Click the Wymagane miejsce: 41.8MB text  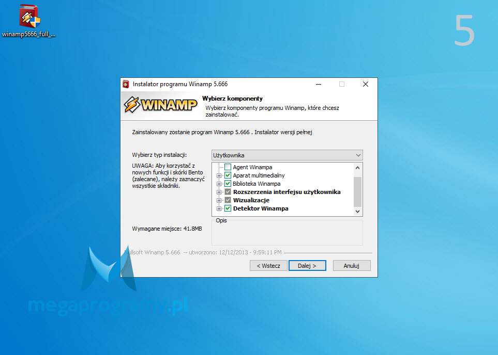tap(167, 229)
